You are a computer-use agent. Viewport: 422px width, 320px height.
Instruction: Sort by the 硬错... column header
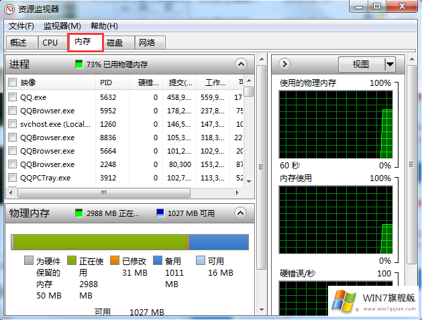click(x=146, y=83)
